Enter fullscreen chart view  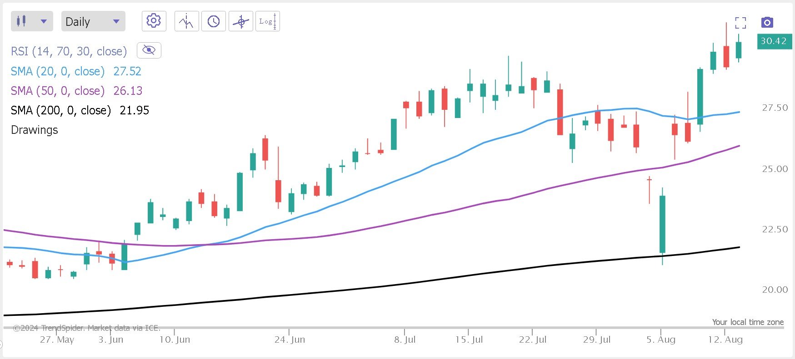[x=740, y=23]
